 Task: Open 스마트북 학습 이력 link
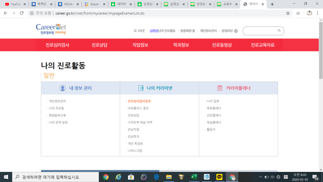140,123
